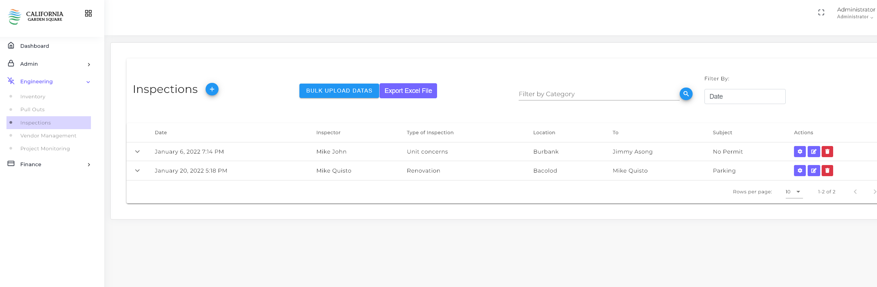Toggle fullscreen mode icon in header
This screenshot has width=877, height=287.
click(x=821, y=13)
